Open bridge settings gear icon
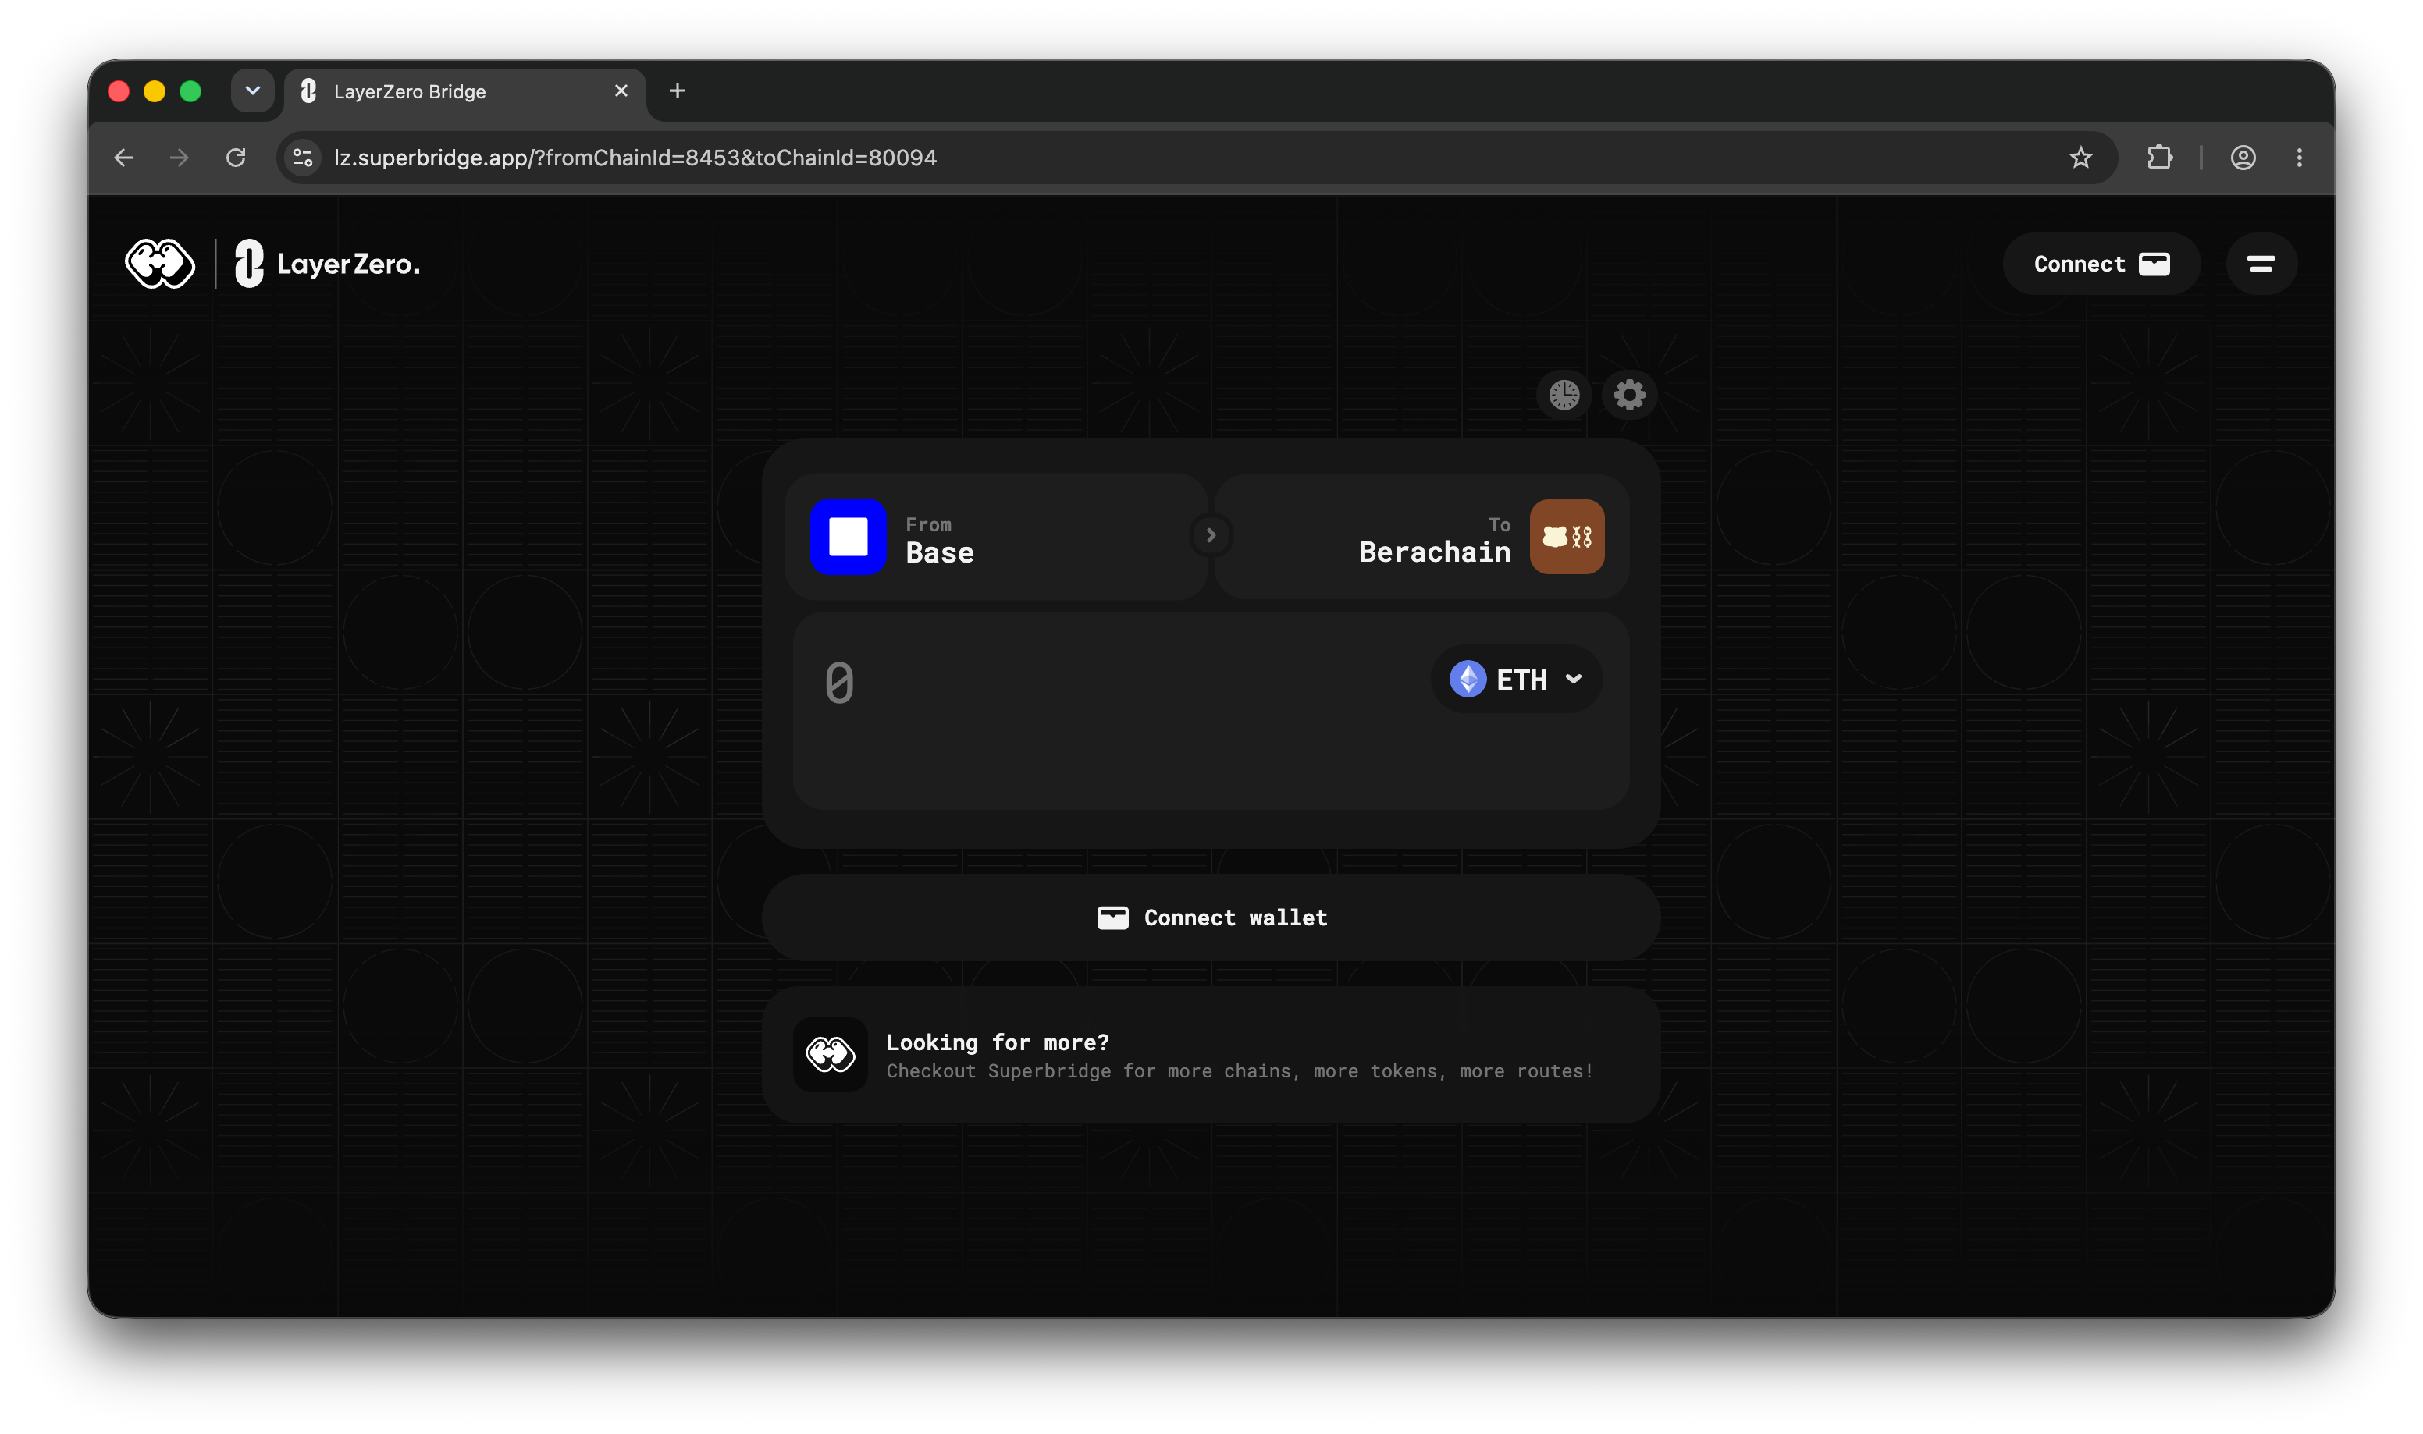The height and width of the screenshot is (1434, 2423). [1629, 394]
